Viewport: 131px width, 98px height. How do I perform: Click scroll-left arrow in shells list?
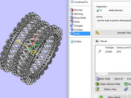97,73
